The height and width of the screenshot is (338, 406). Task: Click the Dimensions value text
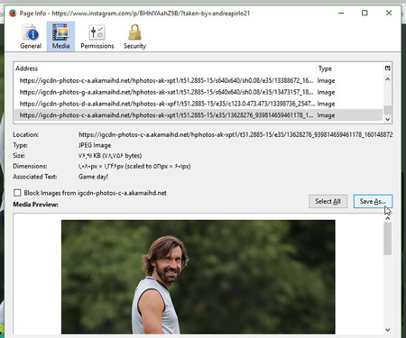click(134, 166)
